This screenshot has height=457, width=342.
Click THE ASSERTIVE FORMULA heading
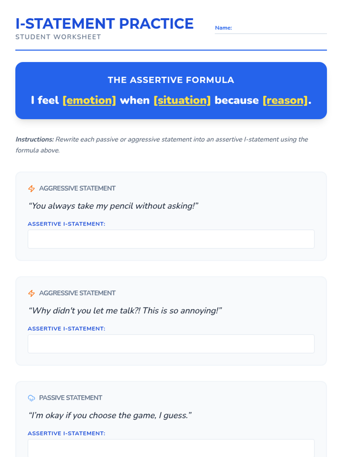tap(171, 80)
